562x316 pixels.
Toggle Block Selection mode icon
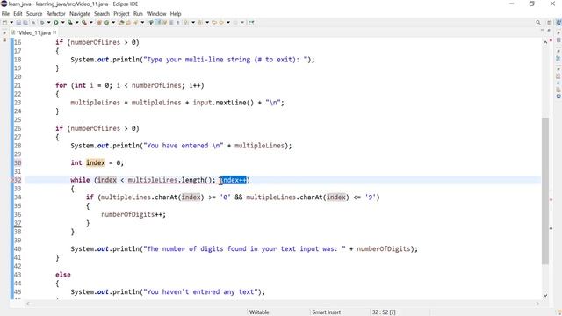pos(171,22)
